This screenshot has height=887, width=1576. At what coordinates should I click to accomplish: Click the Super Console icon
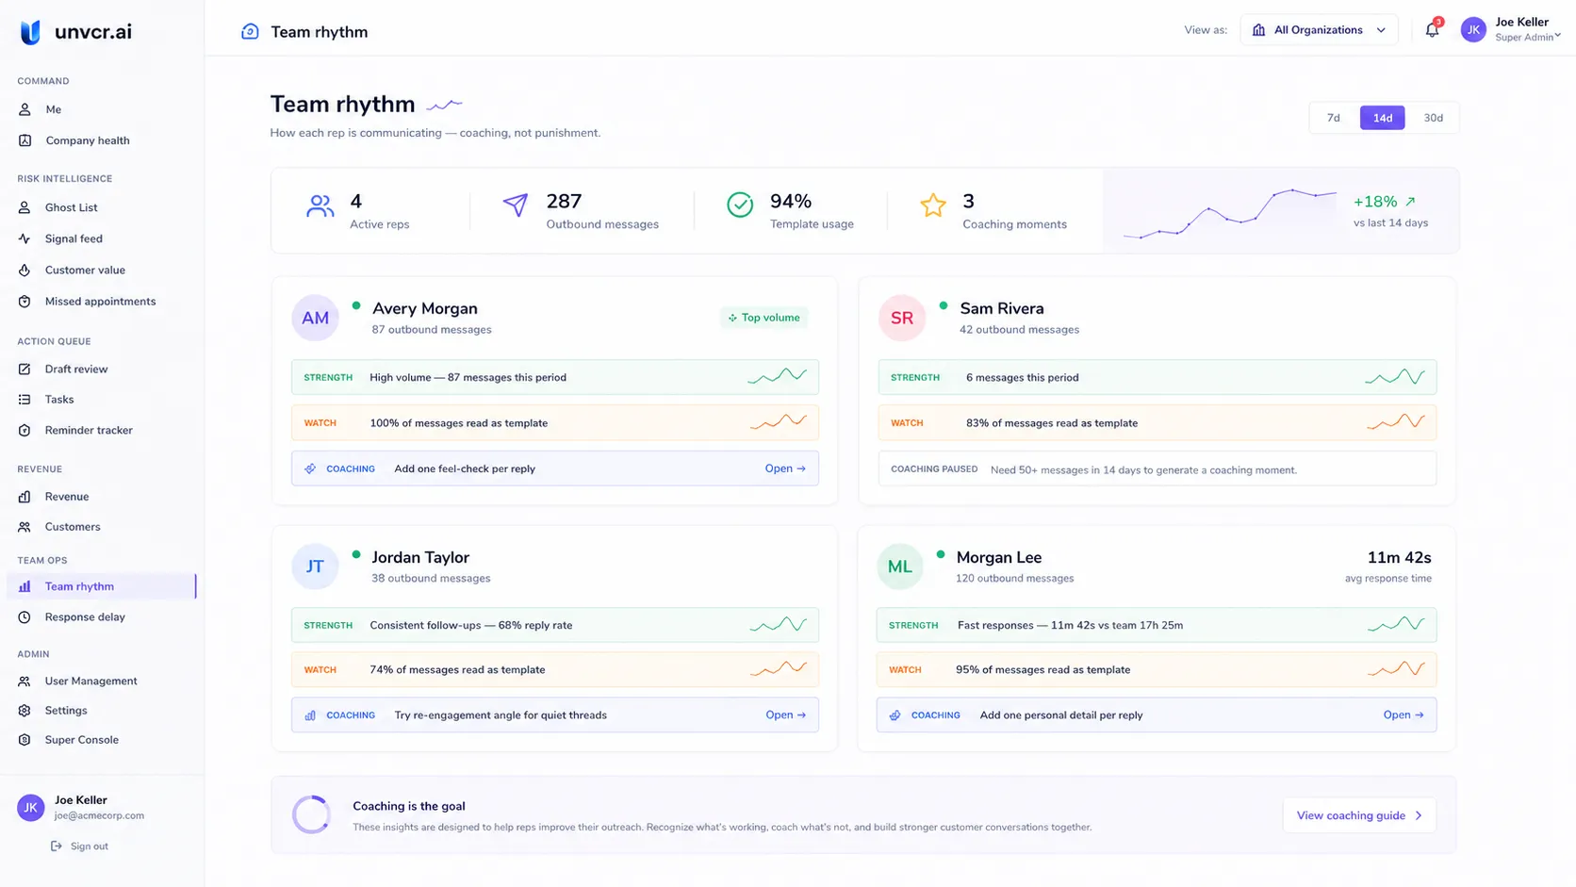point(25,740)
